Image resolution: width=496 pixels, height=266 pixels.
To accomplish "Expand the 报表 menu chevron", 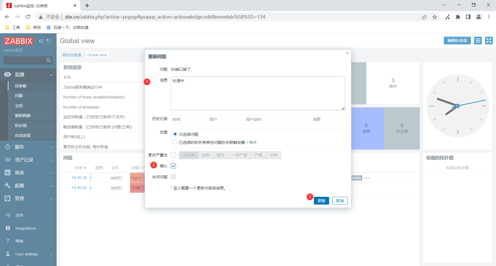I will coord(51,173).
